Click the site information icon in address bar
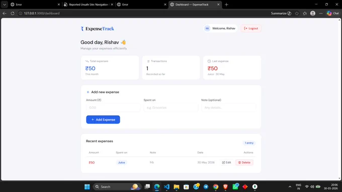Viewport: 342px width, 192px height. tap(20, 13)
